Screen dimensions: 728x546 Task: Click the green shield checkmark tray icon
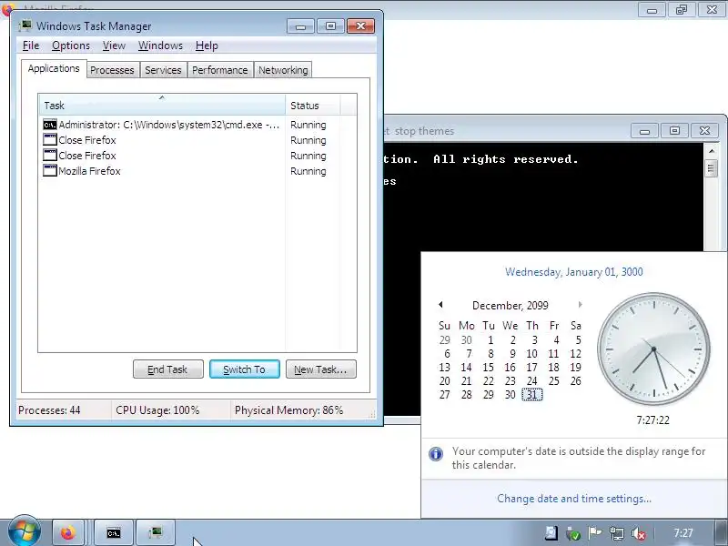coord(573,533)
